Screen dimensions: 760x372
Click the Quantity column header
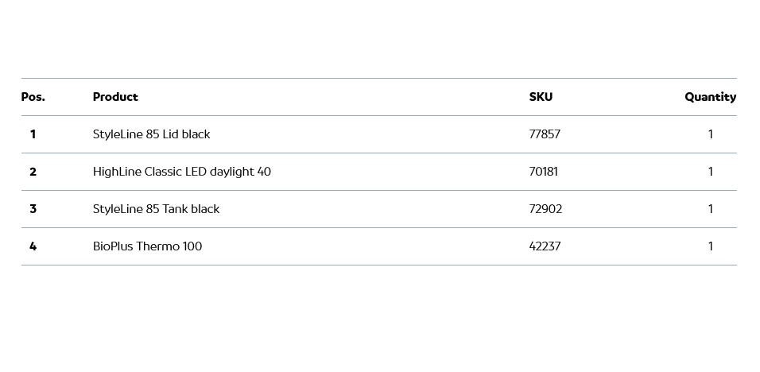[710, 97]
